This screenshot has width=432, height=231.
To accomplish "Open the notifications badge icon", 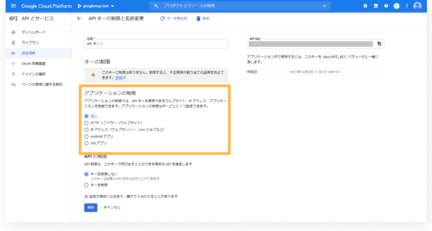I will coord(395,6).
